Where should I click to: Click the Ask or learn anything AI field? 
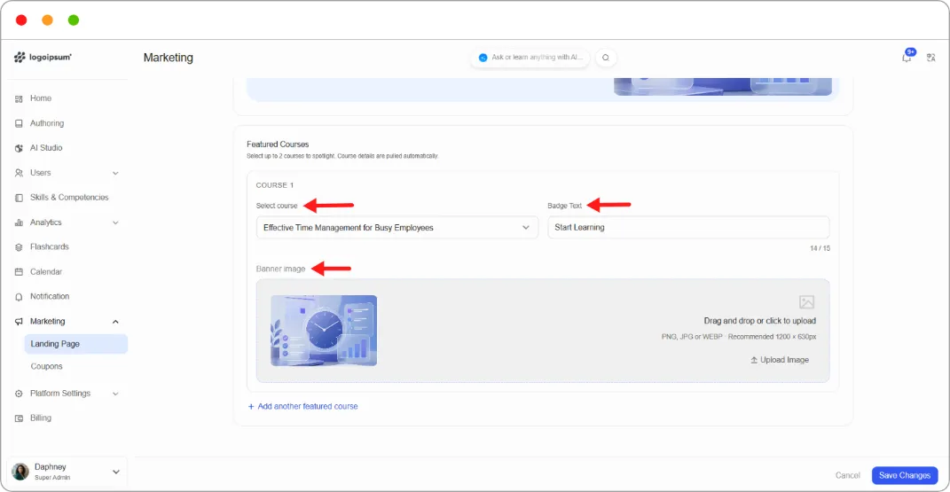coord(530,58)
